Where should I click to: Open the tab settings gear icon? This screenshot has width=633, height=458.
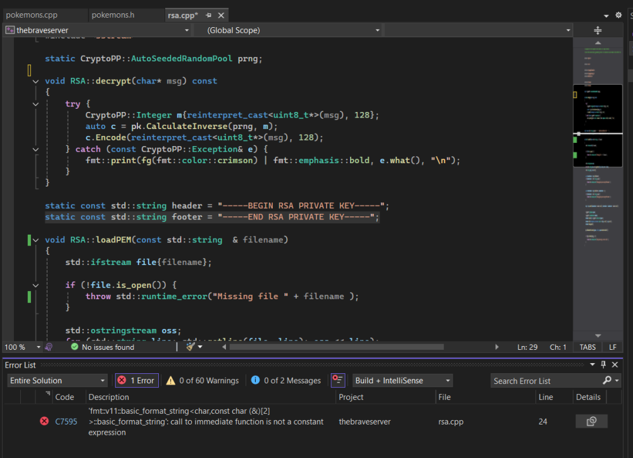618,15
